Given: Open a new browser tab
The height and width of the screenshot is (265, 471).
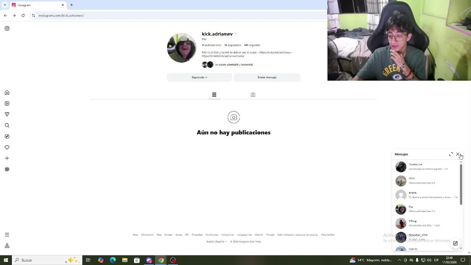Looking at the screenshot, I should 71,5.
